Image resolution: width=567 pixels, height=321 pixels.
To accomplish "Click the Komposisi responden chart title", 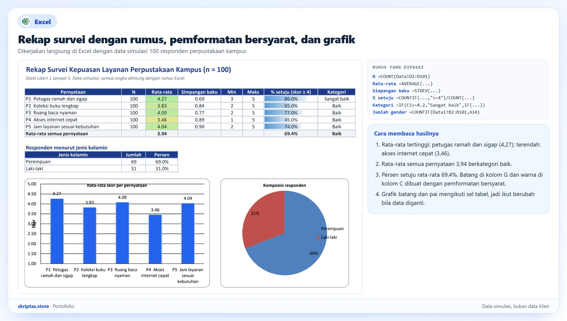I will tap(285, 185).
